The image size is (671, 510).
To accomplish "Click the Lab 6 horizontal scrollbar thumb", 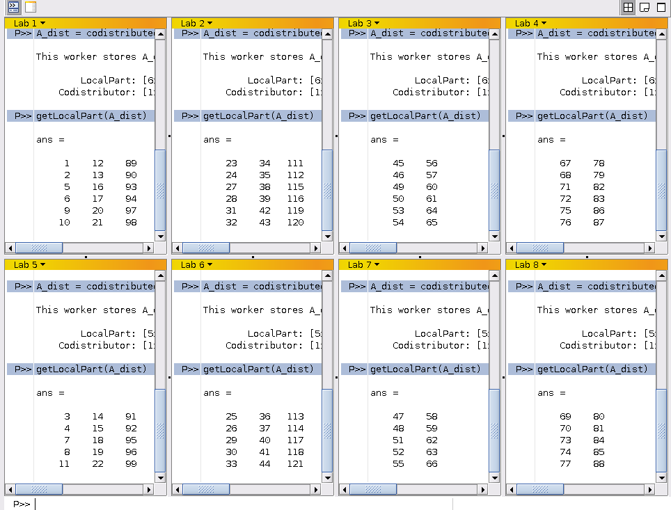I will click(x=206, y=489).
